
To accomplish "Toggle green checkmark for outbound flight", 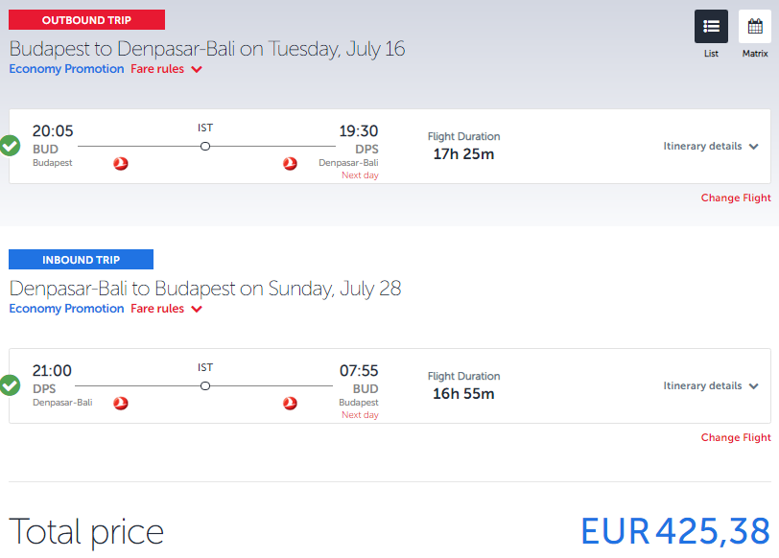I will click(10, 146).
